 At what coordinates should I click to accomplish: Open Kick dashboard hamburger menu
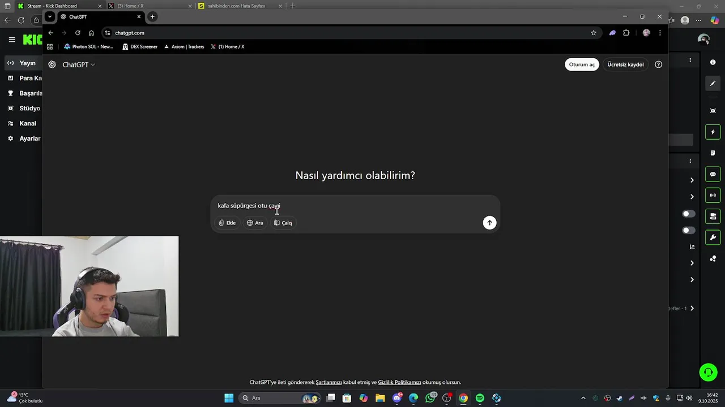[x=12, y=40]
